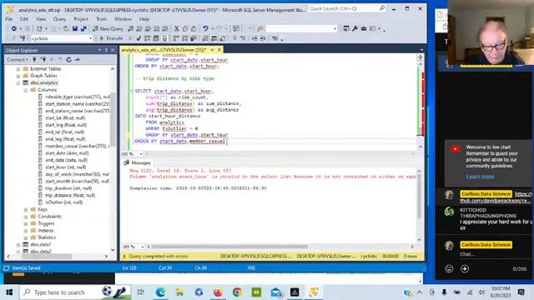Image resolution: width=534 pixels, height=300 pixels.
Task: Open the Tools menu
Action: (101, 19)
